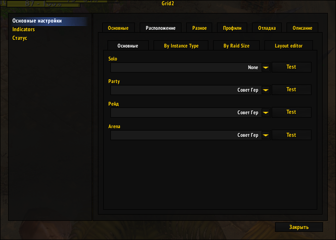Open Статус in the left sidebar
The image size is (336, 240).
pos(20,38)
